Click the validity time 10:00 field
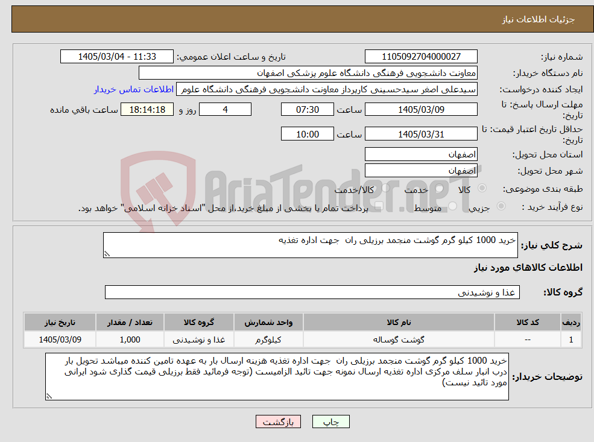Viewport: 594px width, 442px height. point(307,134)
